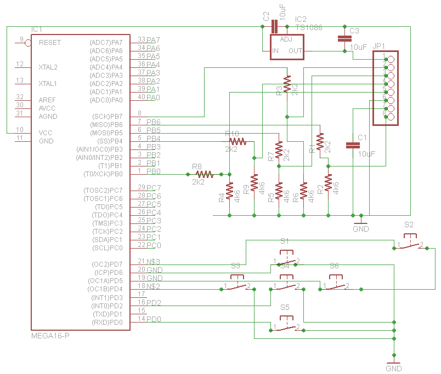Select capacitor C3 near the regulator output

tap(344, 38)
